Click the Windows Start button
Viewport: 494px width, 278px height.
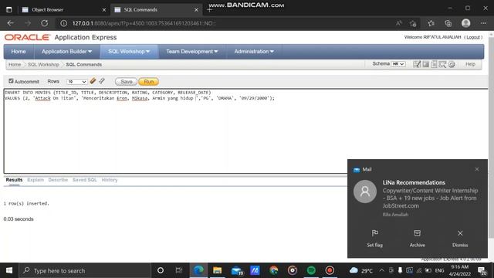pos(9,270)
